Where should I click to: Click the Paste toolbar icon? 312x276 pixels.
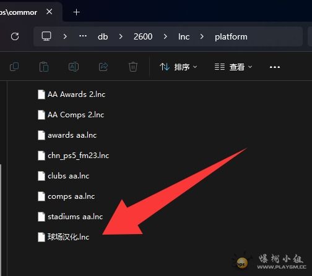pos(44,67)
